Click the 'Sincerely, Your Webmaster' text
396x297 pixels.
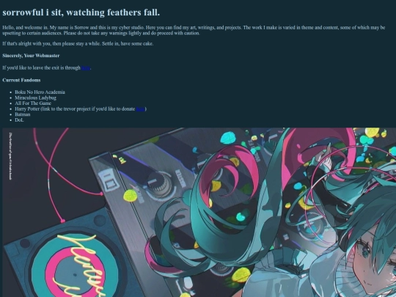pos(31,56)
